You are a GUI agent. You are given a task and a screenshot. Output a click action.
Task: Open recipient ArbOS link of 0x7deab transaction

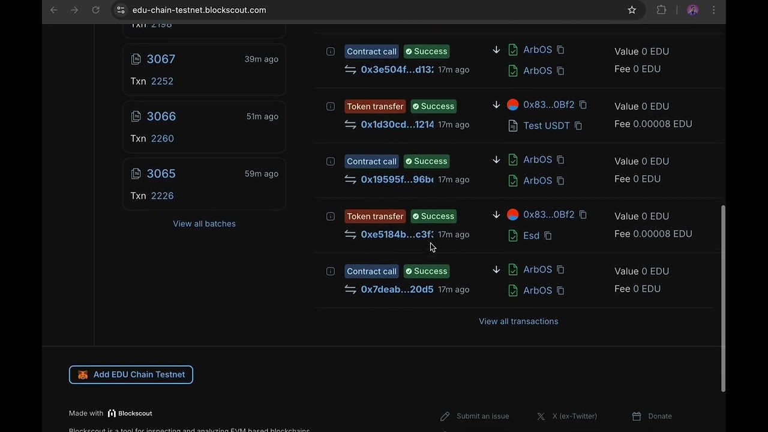tap(537, 290)
